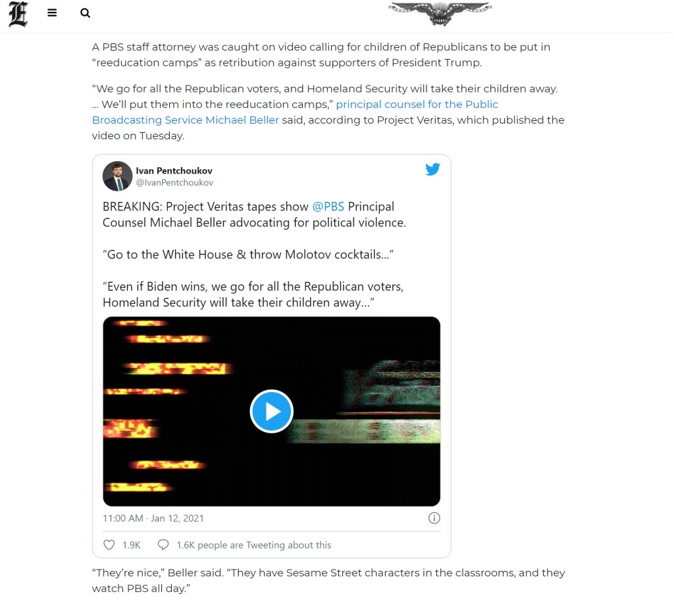The height and width of the screenshot is (609, 674).
Task: Click the 11:00 AM Jan 12, 2021 timestamp
Action: 153,518
